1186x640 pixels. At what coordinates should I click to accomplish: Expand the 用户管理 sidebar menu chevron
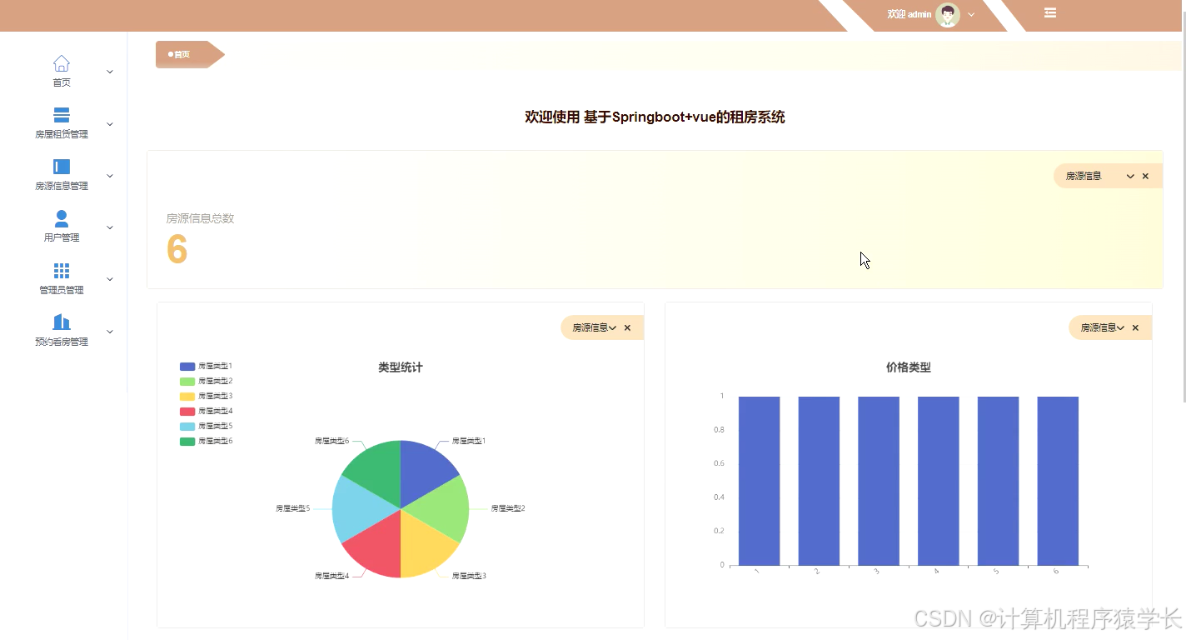[109, 227]
